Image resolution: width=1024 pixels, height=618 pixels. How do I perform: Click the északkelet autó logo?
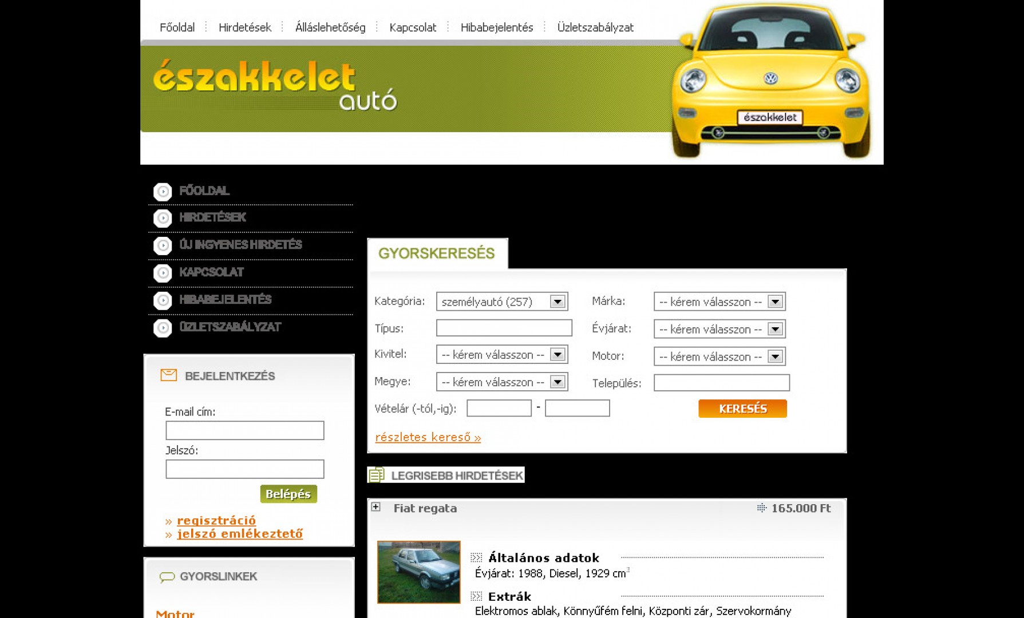[275, 86]
